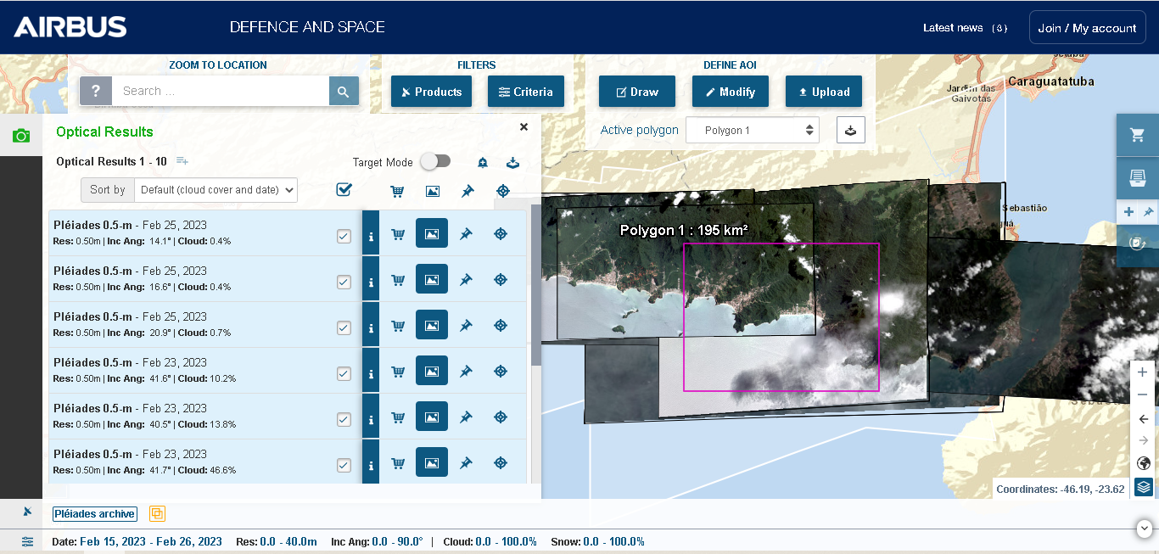Uncheck the result with Cloud 10.2%
The width and height of the screenshot is (1159, 554).
[344, 374]
